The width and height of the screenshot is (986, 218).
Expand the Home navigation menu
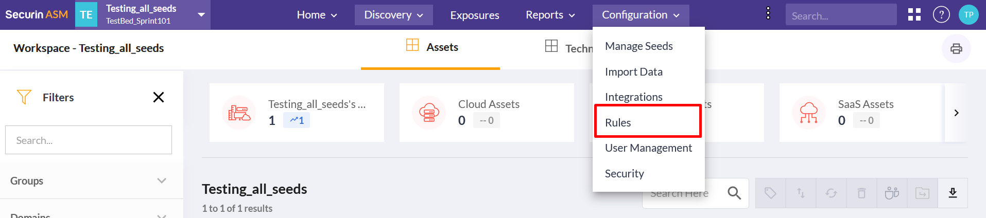pyautogui.click(x=317, y=15)
